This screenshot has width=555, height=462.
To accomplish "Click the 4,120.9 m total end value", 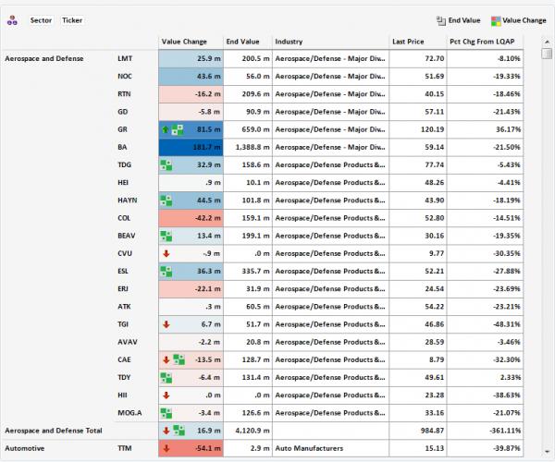I will pyautogui.click(x=248, y=431).
